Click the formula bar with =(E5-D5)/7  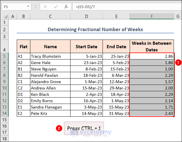click(x=127, y=6)
